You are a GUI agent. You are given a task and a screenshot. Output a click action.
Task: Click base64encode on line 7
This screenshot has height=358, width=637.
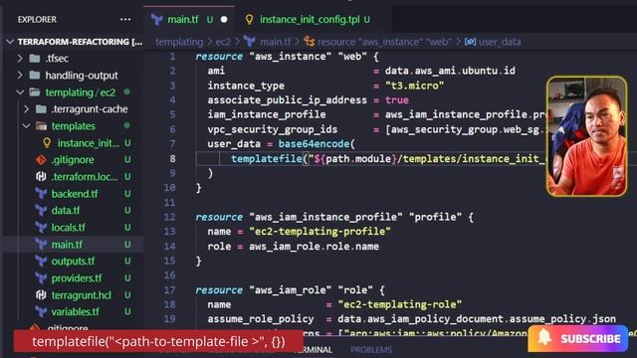[314, 144]
